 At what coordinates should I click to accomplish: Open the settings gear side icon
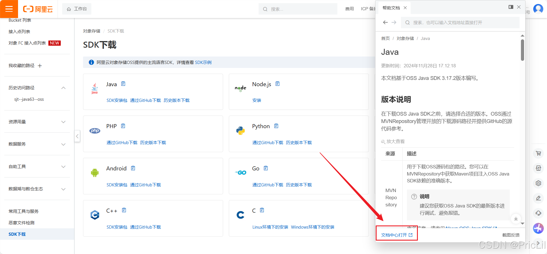tap(538, 183)
